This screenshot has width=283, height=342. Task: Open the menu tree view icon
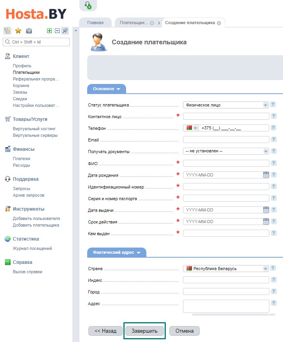pyautogui.click(x=7, y=31)
